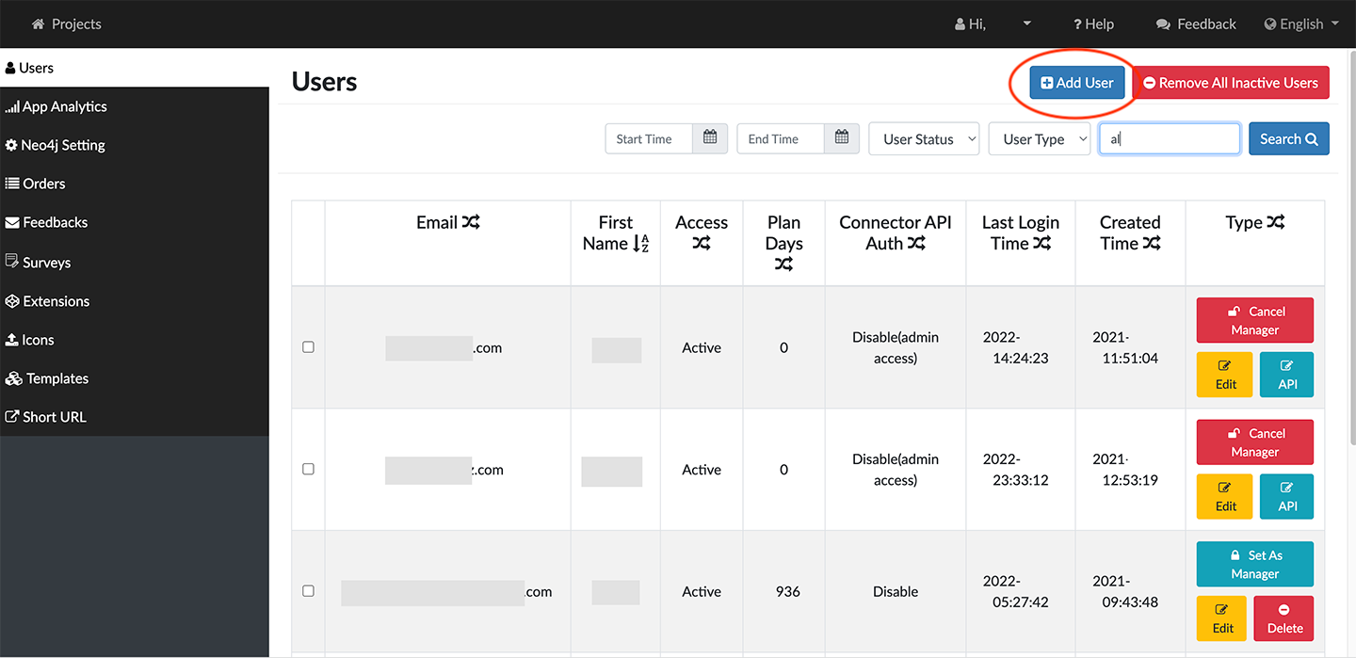1356x658 pixels.
Task: Click the Add User button
Action: pos(1076,83)
